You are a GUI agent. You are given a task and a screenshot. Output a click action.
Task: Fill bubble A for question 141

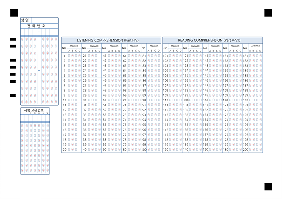click(210, 56)
